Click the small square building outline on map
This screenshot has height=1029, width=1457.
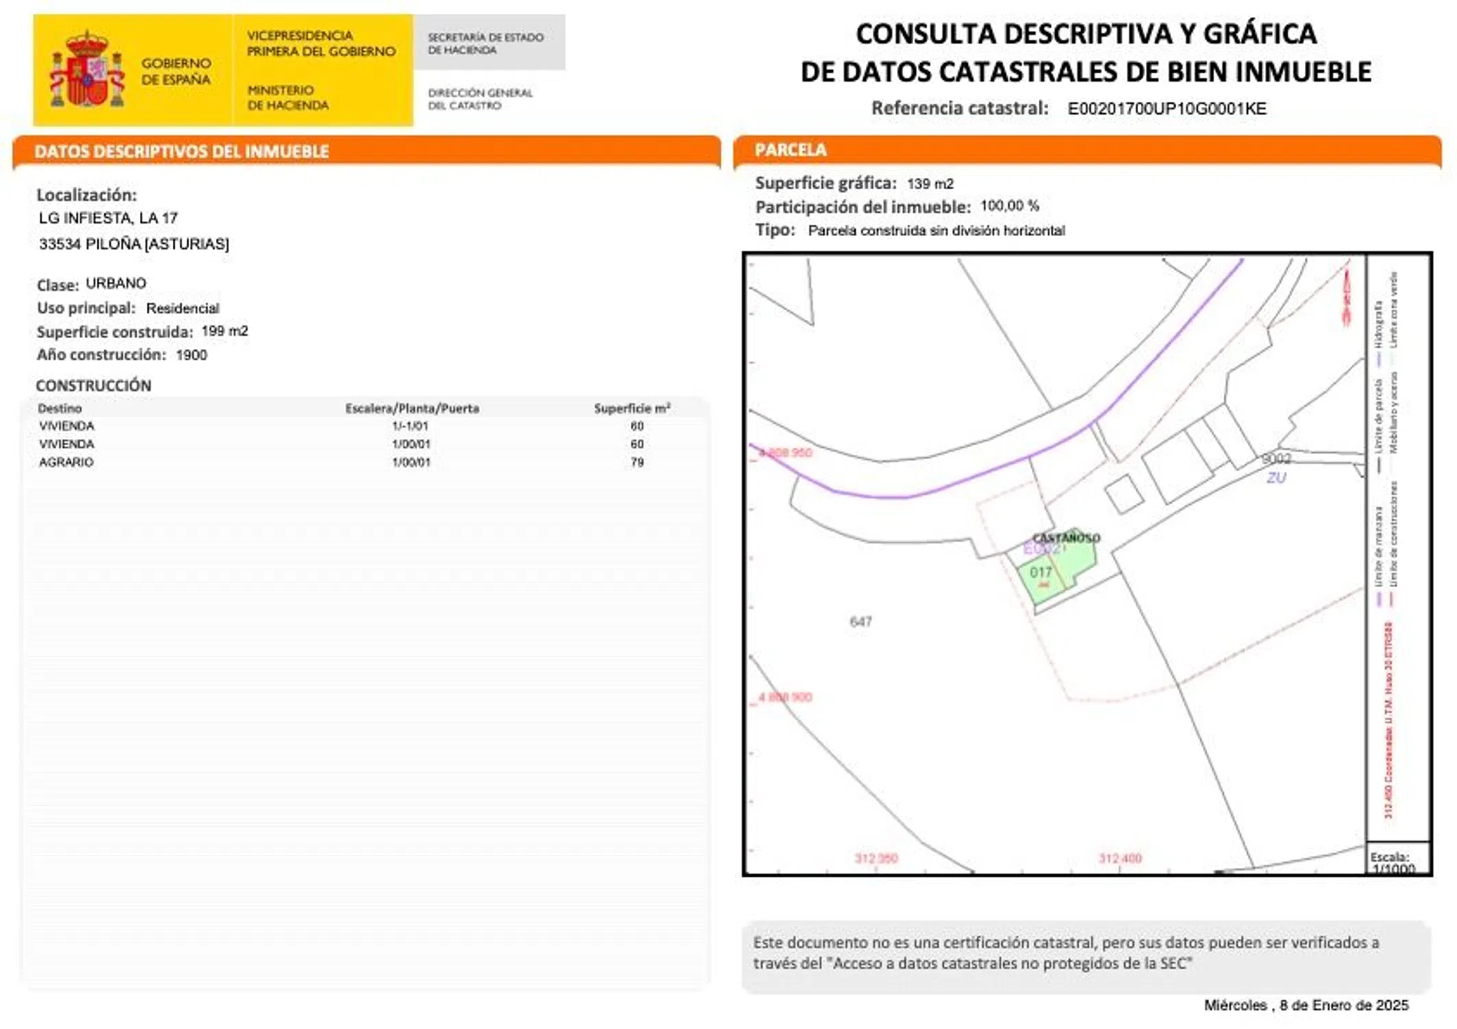pyautogui.click(x=1124, y=494)
